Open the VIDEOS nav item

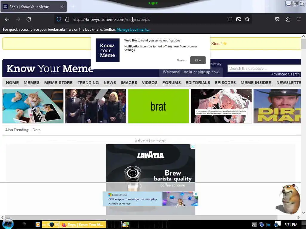[x=150, y=83]
